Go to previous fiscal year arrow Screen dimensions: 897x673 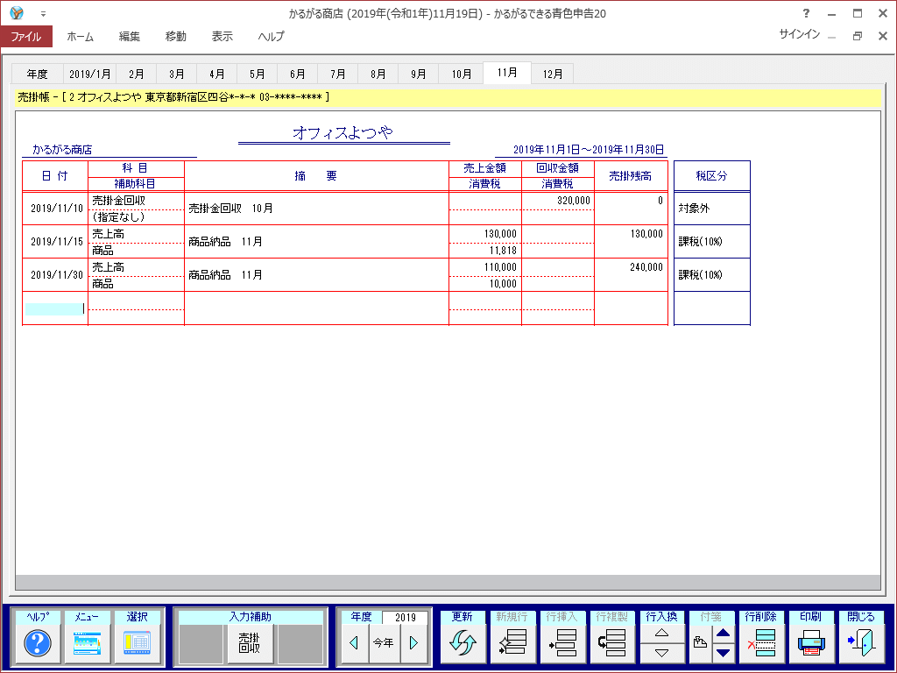(x=354, y=642)
